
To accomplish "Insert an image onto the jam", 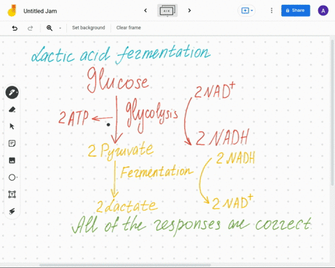I will 12,161.
